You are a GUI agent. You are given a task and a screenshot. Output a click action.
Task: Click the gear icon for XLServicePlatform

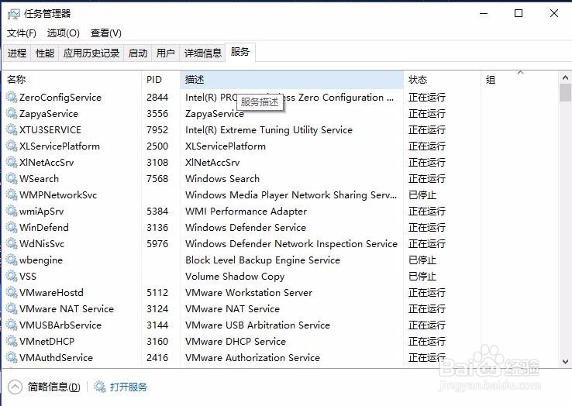(x=12, y=146)
